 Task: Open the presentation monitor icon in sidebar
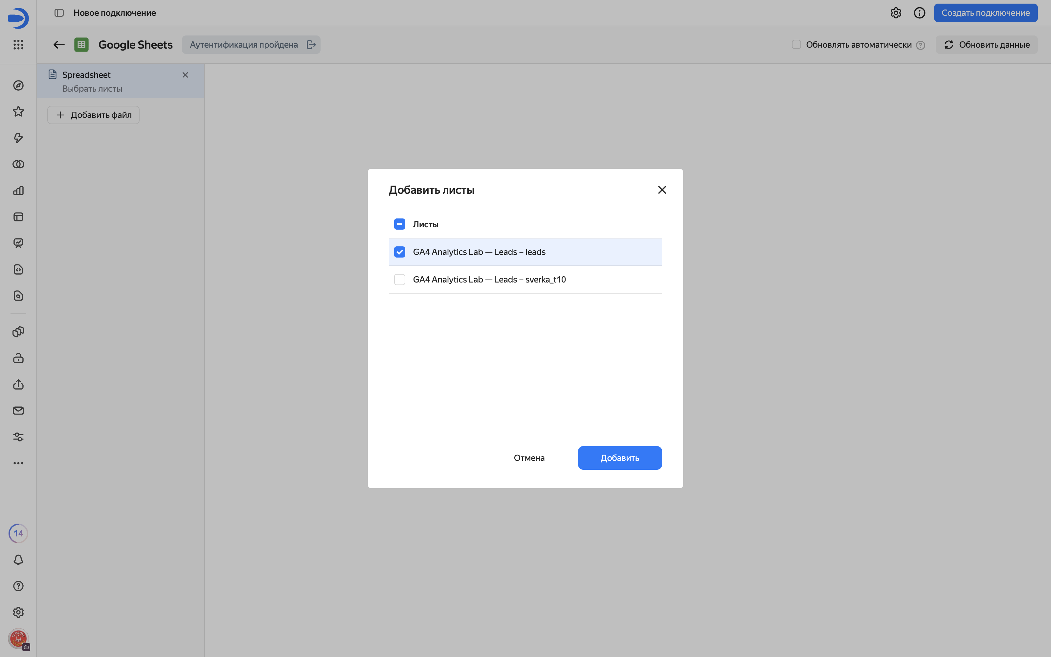[x=18, y=243]
